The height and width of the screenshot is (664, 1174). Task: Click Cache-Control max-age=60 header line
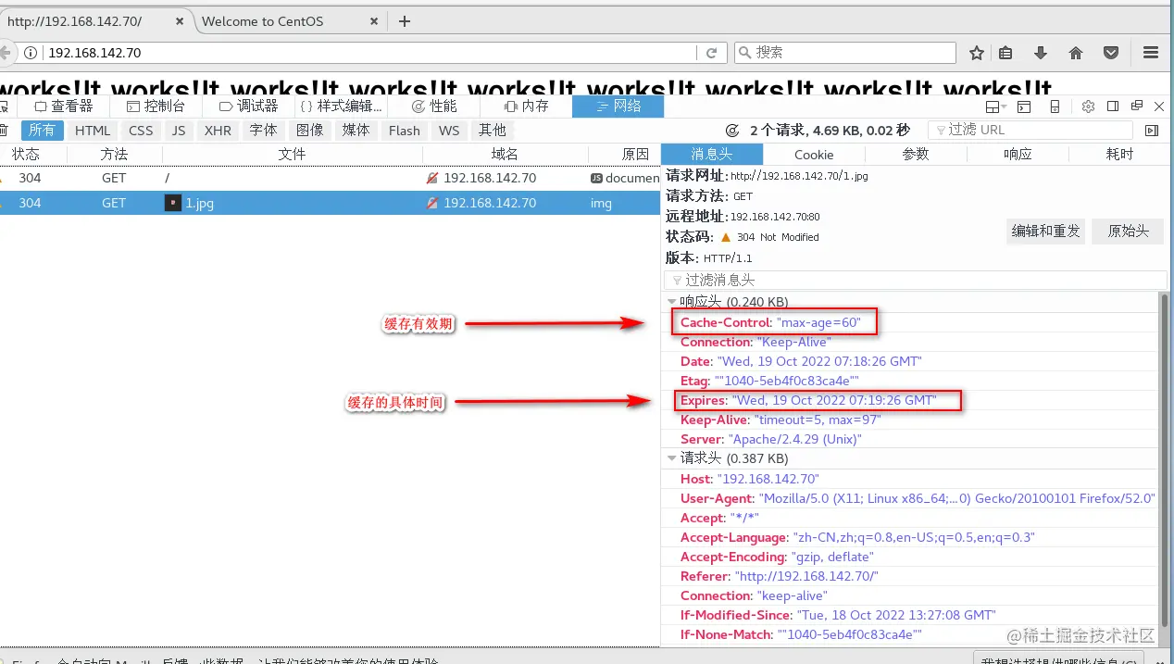771,322
